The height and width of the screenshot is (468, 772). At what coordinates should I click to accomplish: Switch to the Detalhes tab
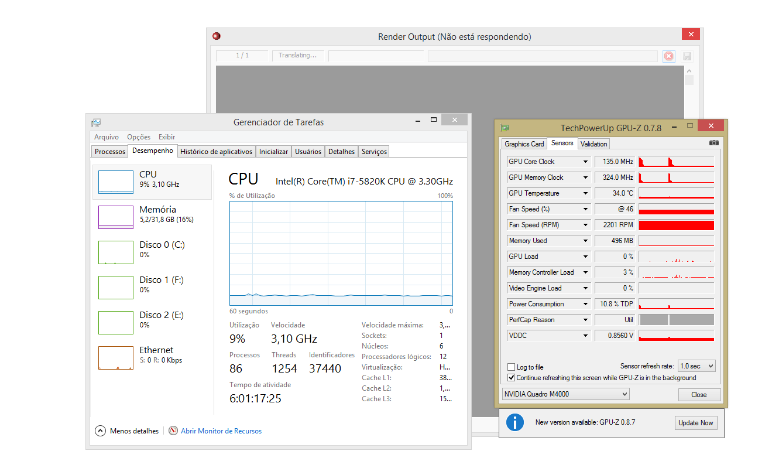(342, 152)
